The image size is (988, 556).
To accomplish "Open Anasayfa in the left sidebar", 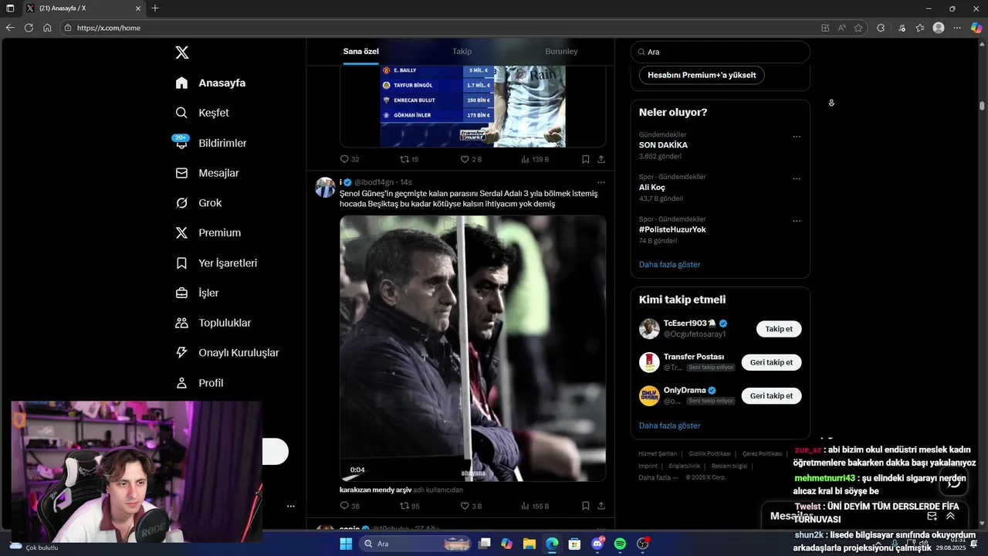I will 210,83.
